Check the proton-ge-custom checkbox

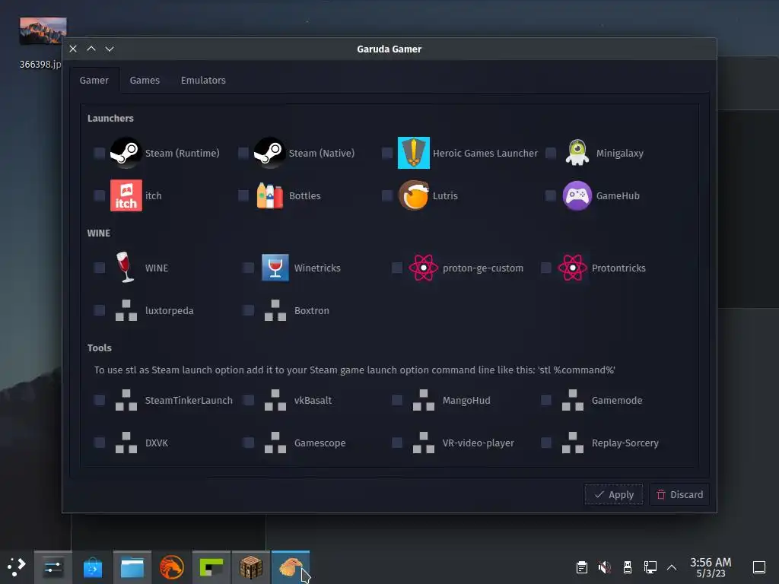(397, 268)
